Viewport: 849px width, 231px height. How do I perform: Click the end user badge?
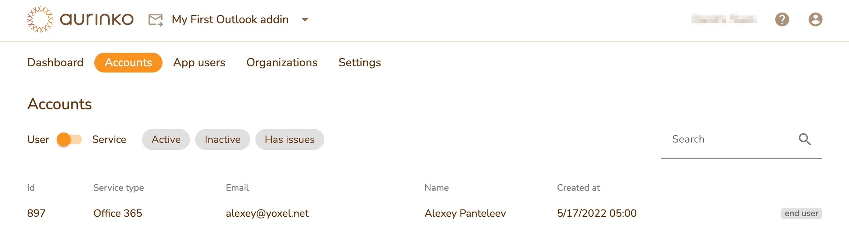click(801, 213)
